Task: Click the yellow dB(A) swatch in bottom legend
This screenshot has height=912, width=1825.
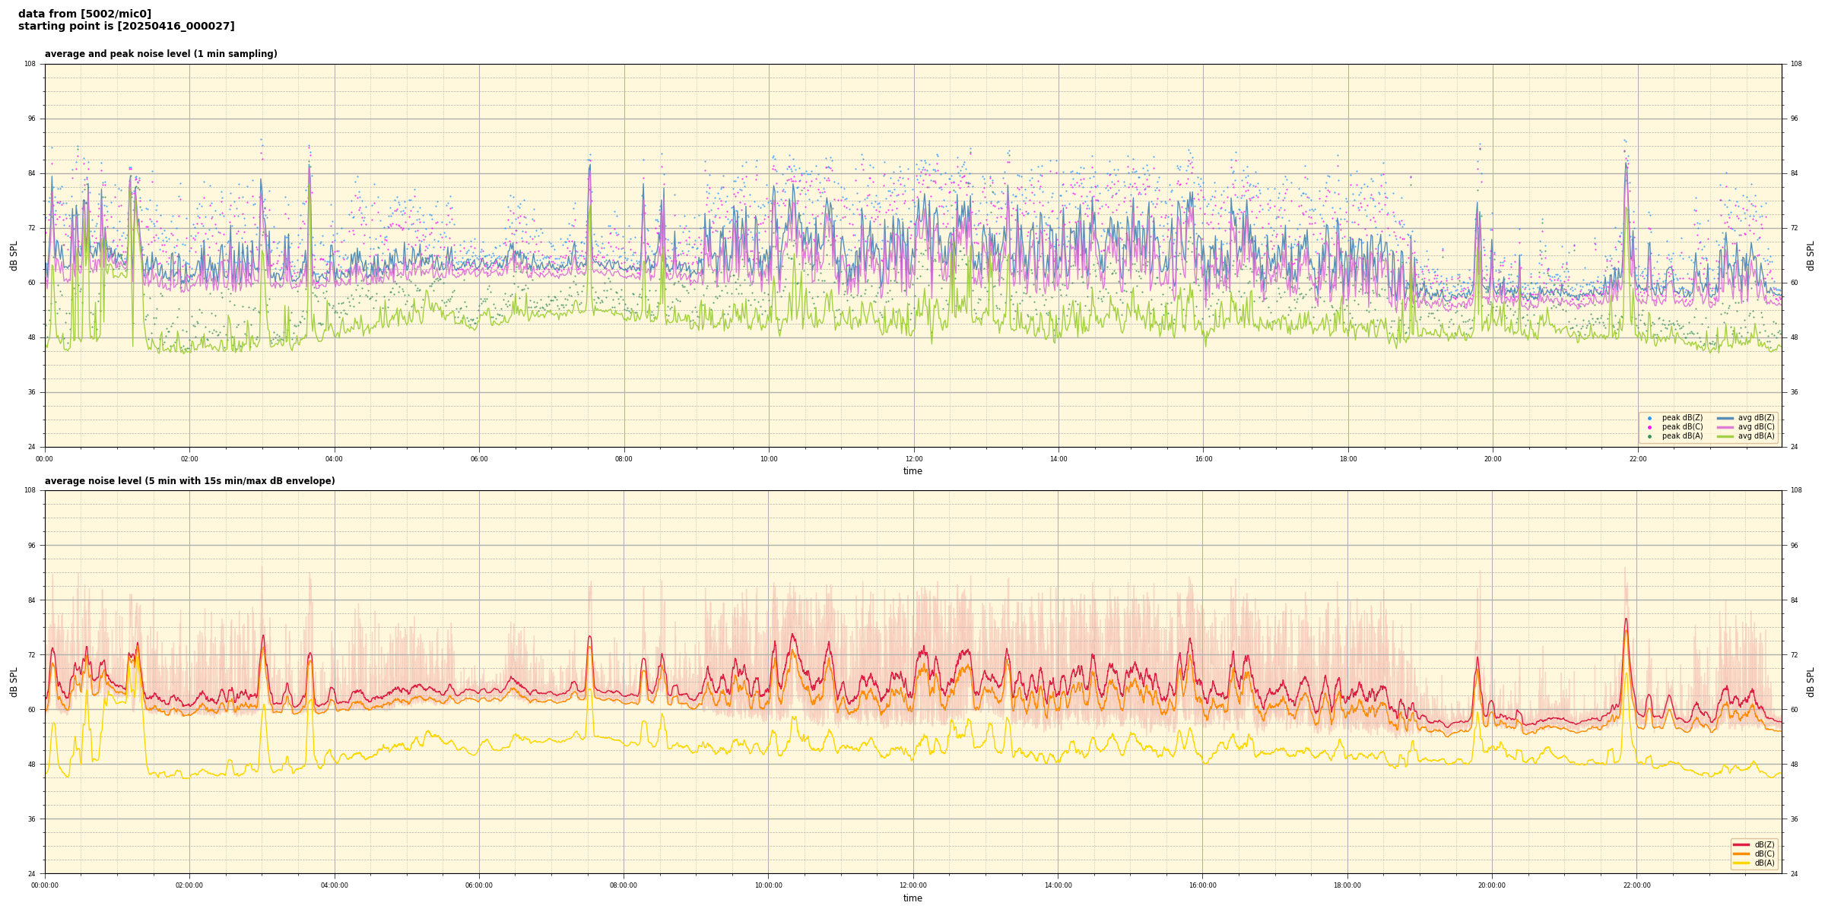Action: point(1741,863)
